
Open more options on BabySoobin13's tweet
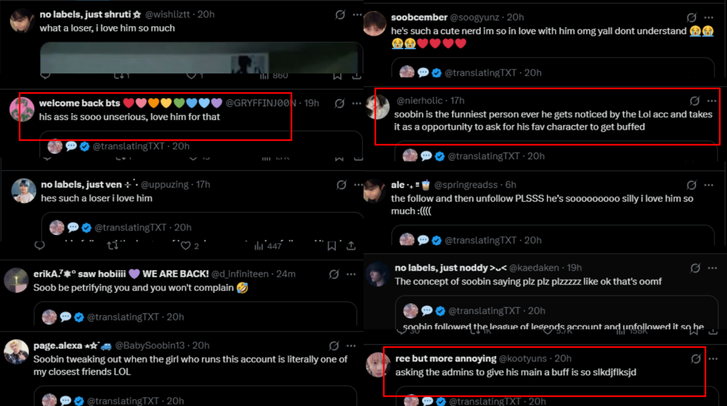(351, 346)
